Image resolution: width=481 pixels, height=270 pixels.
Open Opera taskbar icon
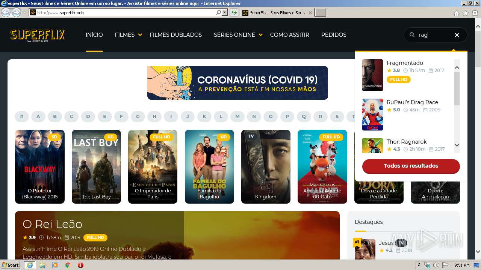(x=80, y=265)
